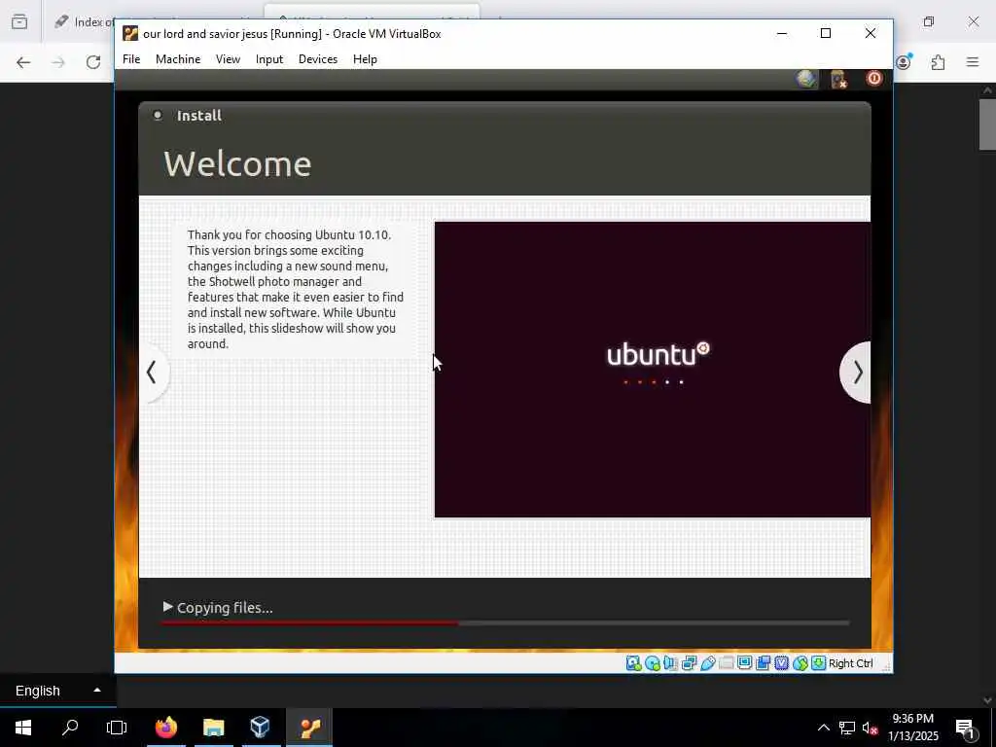Restore down the Firefox window
996x747 pixels.
click(x=929, y=22)
